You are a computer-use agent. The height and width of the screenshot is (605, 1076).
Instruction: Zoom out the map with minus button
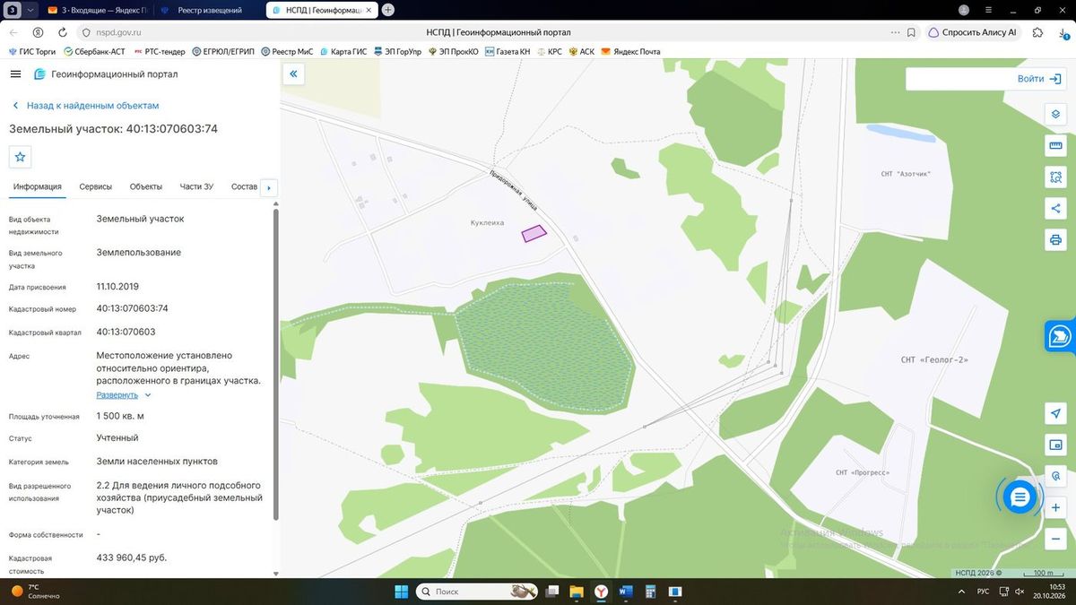(1055, 539)
